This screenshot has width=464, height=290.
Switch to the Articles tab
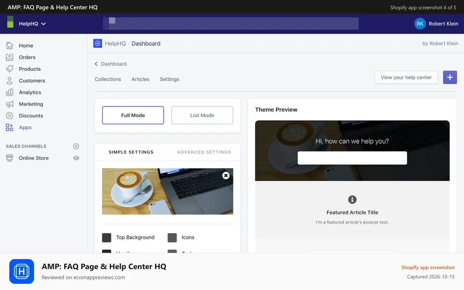click(x=140, y=79)
